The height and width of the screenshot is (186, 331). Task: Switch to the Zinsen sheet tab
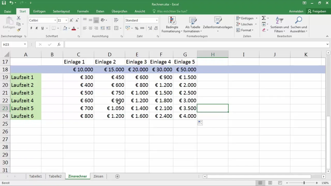[98, 176]
